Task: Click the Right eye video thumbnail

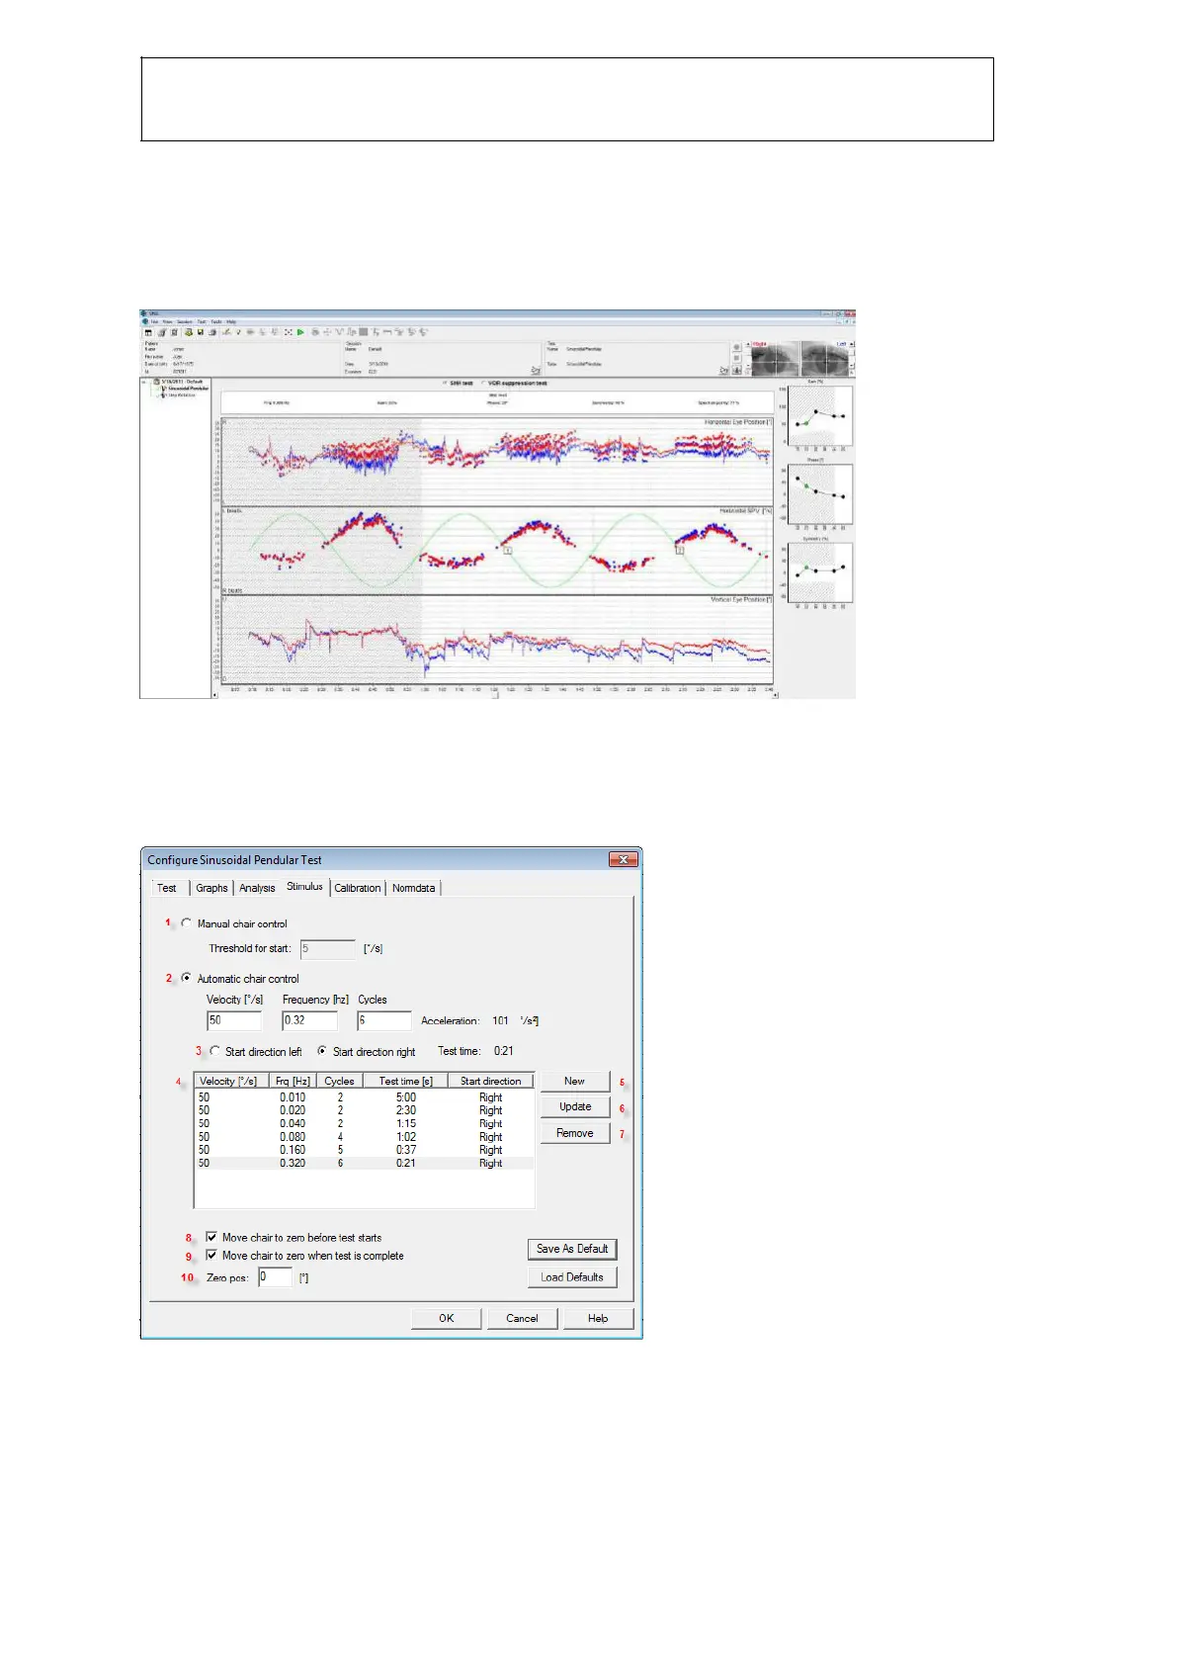Action: pos(776,358)
